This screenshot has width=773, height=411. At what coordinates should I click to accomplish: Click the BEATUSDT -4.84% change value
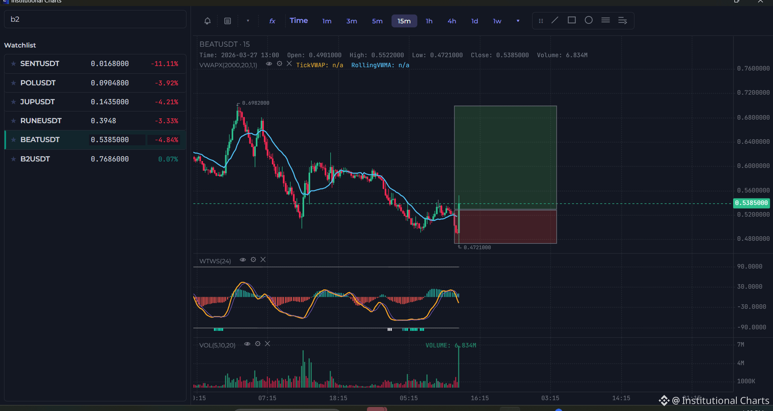tap(166, 140)
